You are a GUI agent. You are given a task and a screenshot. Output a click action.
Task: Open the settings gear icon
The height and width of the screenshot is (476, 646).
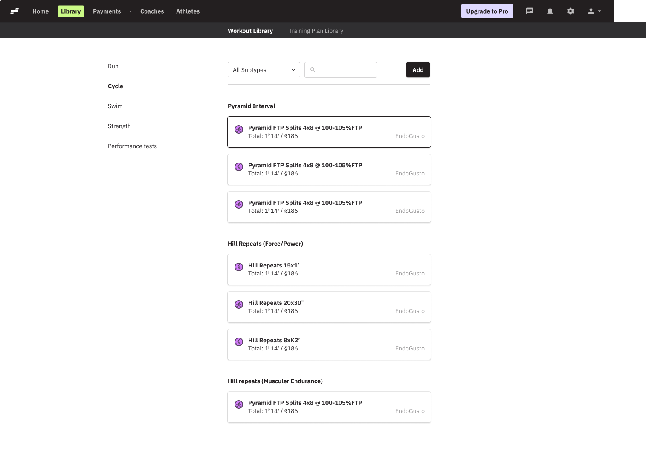571,11
